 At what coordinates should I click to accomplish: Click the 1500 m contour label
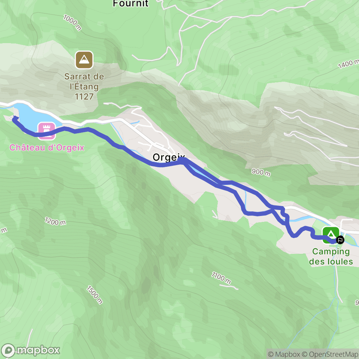pyautogui.click(x=94, y=295)
